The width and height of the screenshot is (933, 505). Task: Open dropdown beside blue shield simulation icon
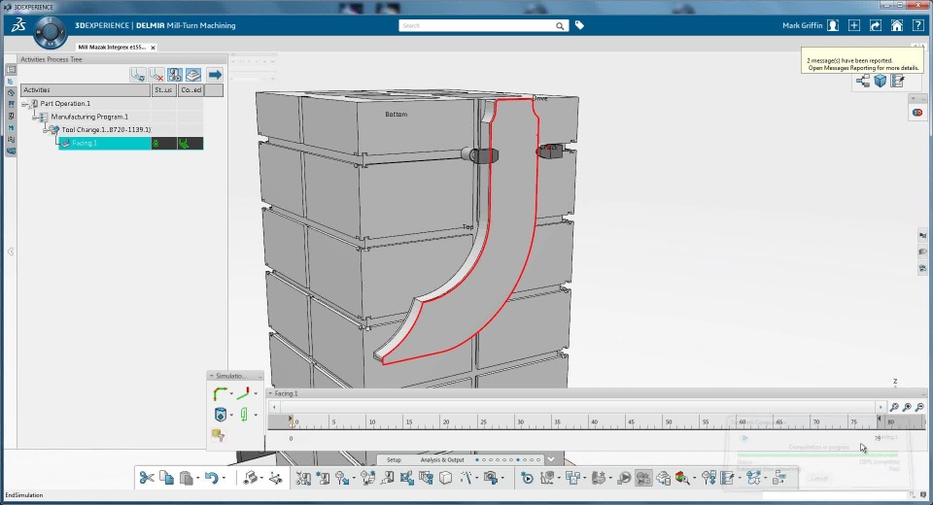(x=231, y=415)
